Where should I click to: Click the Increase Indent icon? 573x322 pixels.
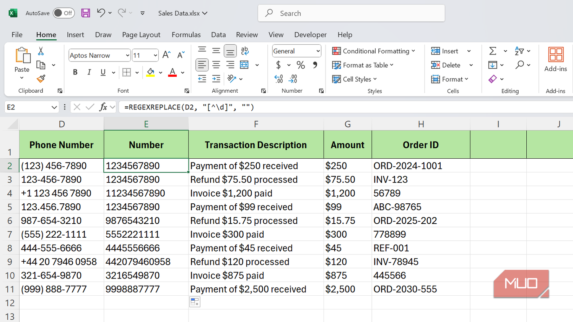click(216, 79)
